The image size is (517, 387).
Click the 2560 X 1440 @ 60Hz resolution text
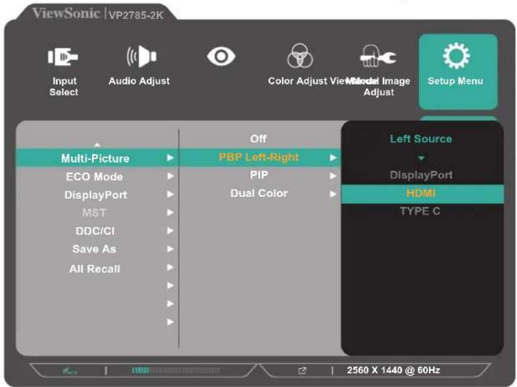pyautogui.click(x=394, y=370)
